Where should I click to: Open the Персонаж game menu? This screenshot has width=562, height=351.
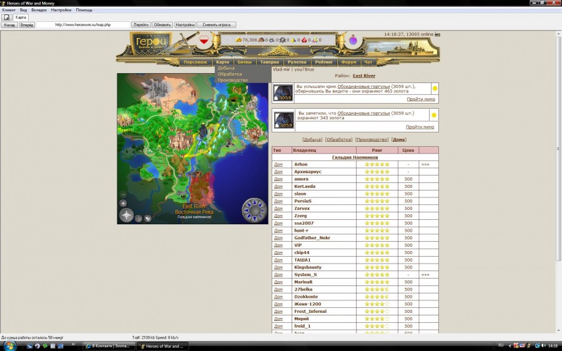tap(195, 62)
